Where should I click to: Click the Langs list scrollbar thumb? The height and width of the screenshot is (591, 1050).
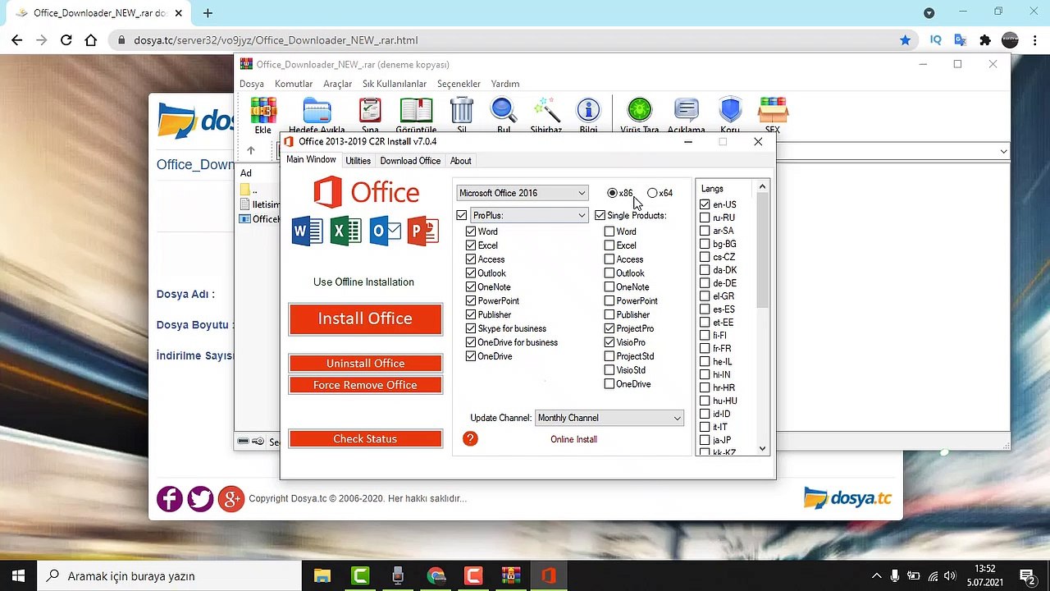pyautogui.click(x=762, y=251)
